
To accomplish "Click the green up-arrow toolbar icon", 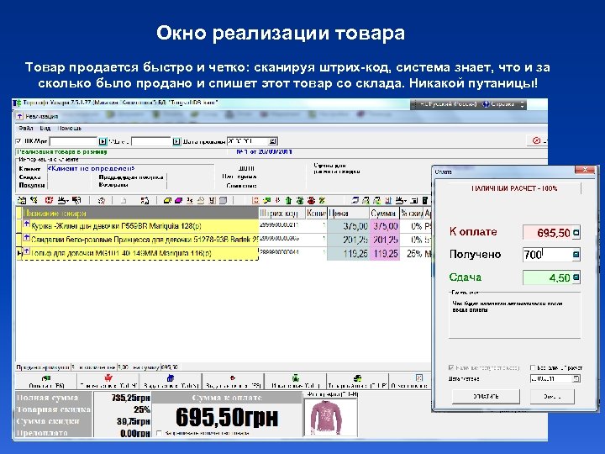I will tap(288, 200).
